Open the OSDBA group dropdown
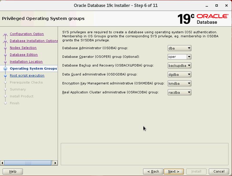This screenshot has height=176, width=232. tap(179, 48)
